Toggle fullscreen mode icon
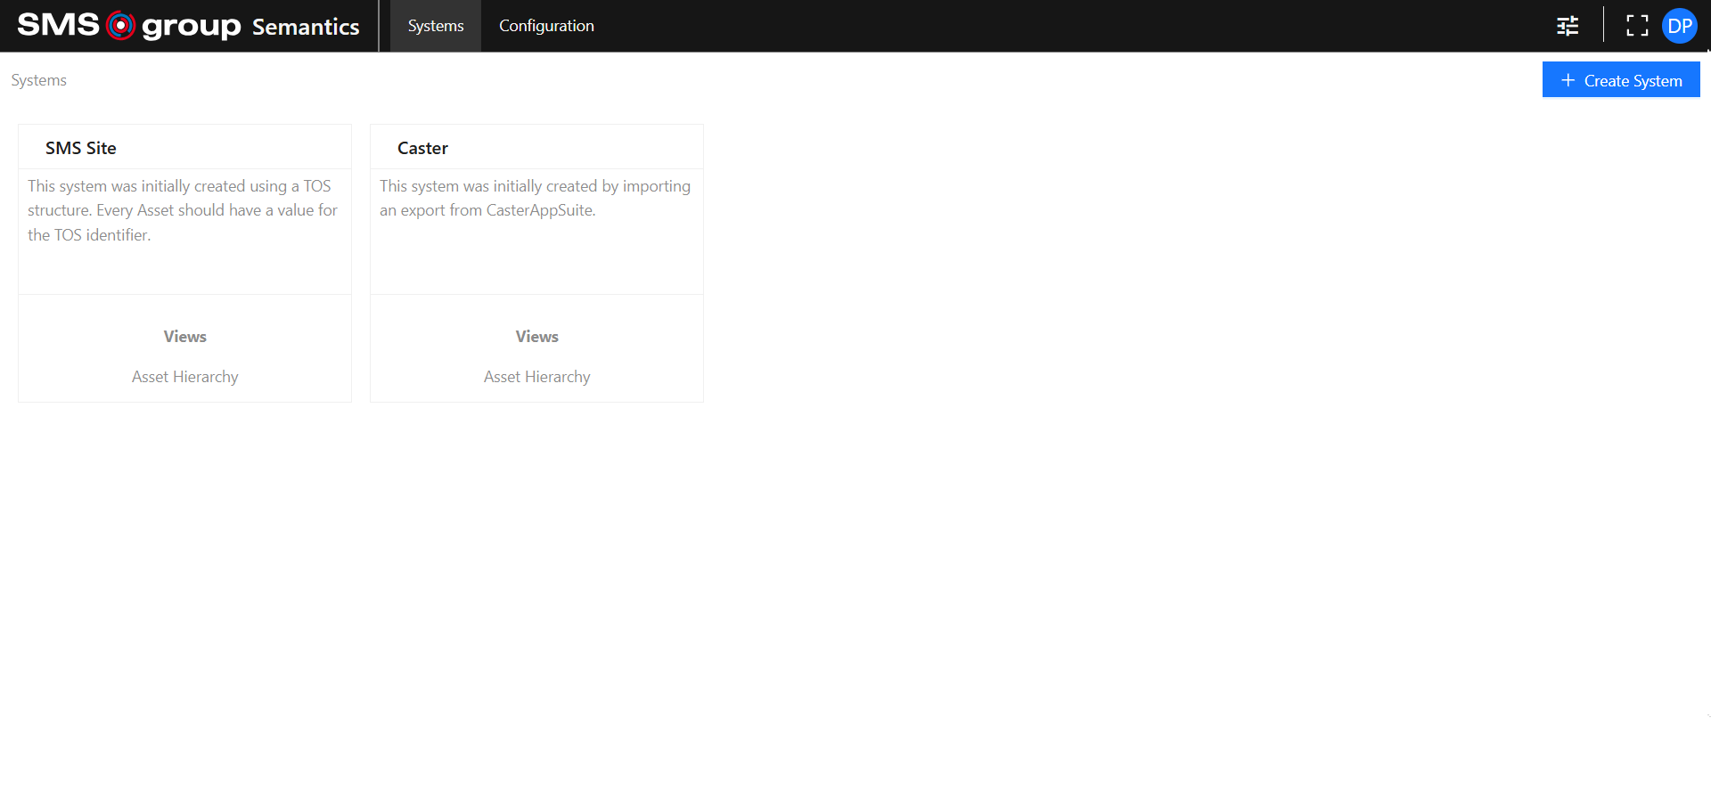 1637,26
